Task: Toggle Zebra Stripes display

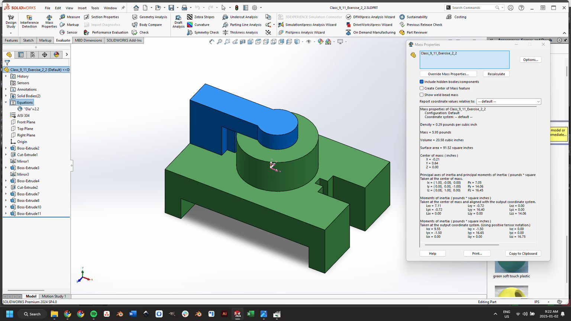Action: coord(201,17)
